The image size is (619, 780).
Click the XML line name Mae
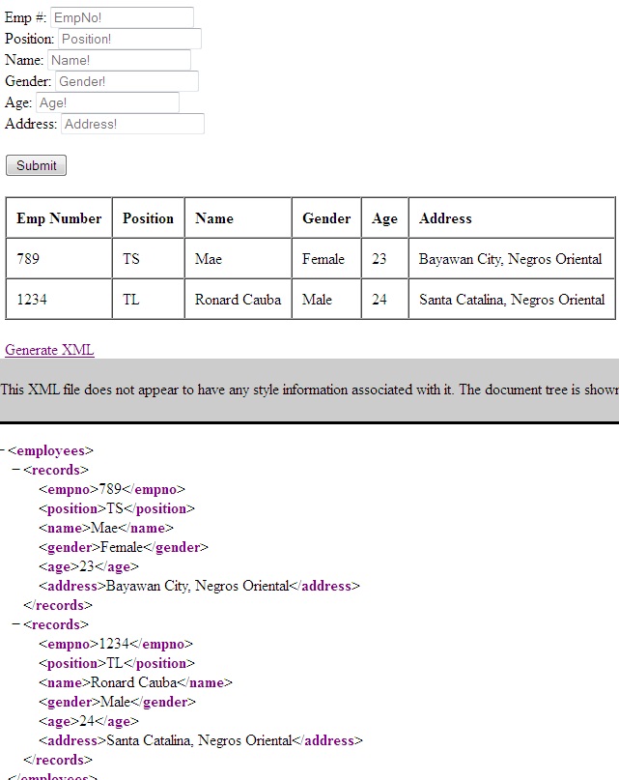point(106,528)
